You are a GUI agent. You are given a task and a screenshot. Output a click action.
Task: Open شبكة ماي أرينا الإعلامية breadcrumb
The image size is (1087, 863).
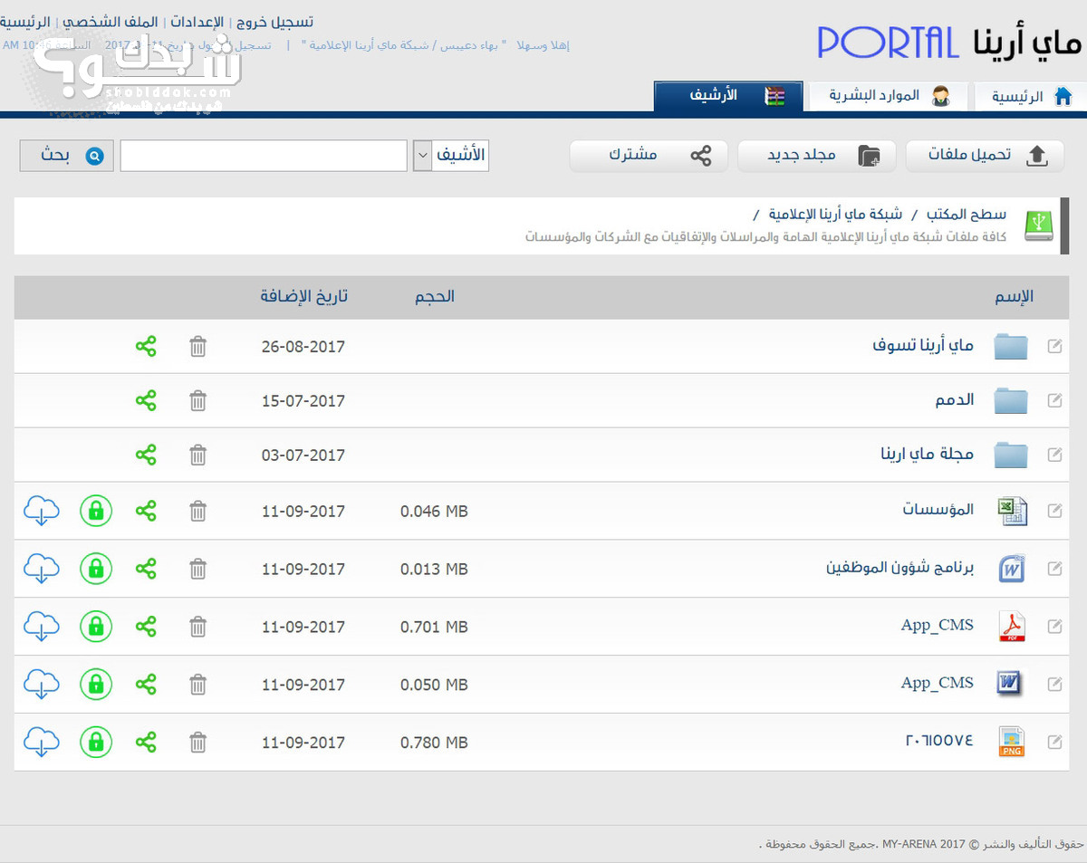point(835,215)
